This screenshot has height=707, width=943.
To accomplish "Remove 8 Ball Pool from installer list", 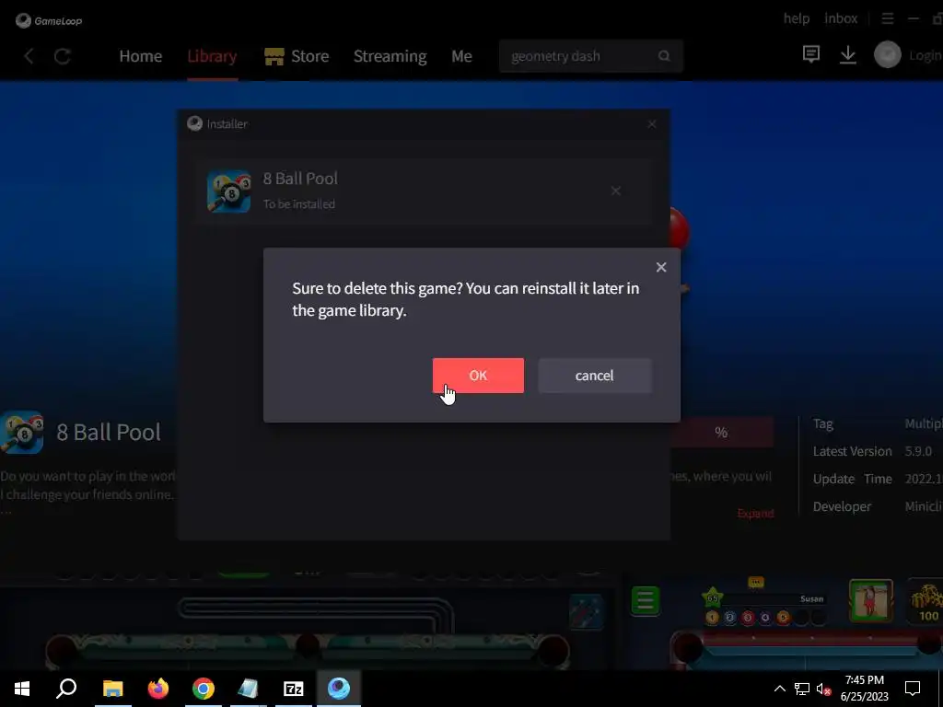I will click(x=616, y=191).
